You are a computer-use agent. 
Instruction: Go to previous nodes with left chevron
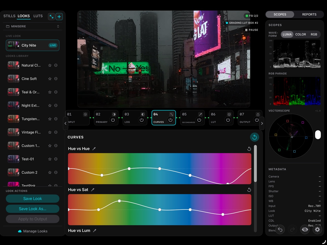click(65, 123)
